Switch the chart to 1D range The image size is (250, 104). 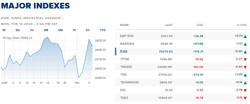coord(4,30)
